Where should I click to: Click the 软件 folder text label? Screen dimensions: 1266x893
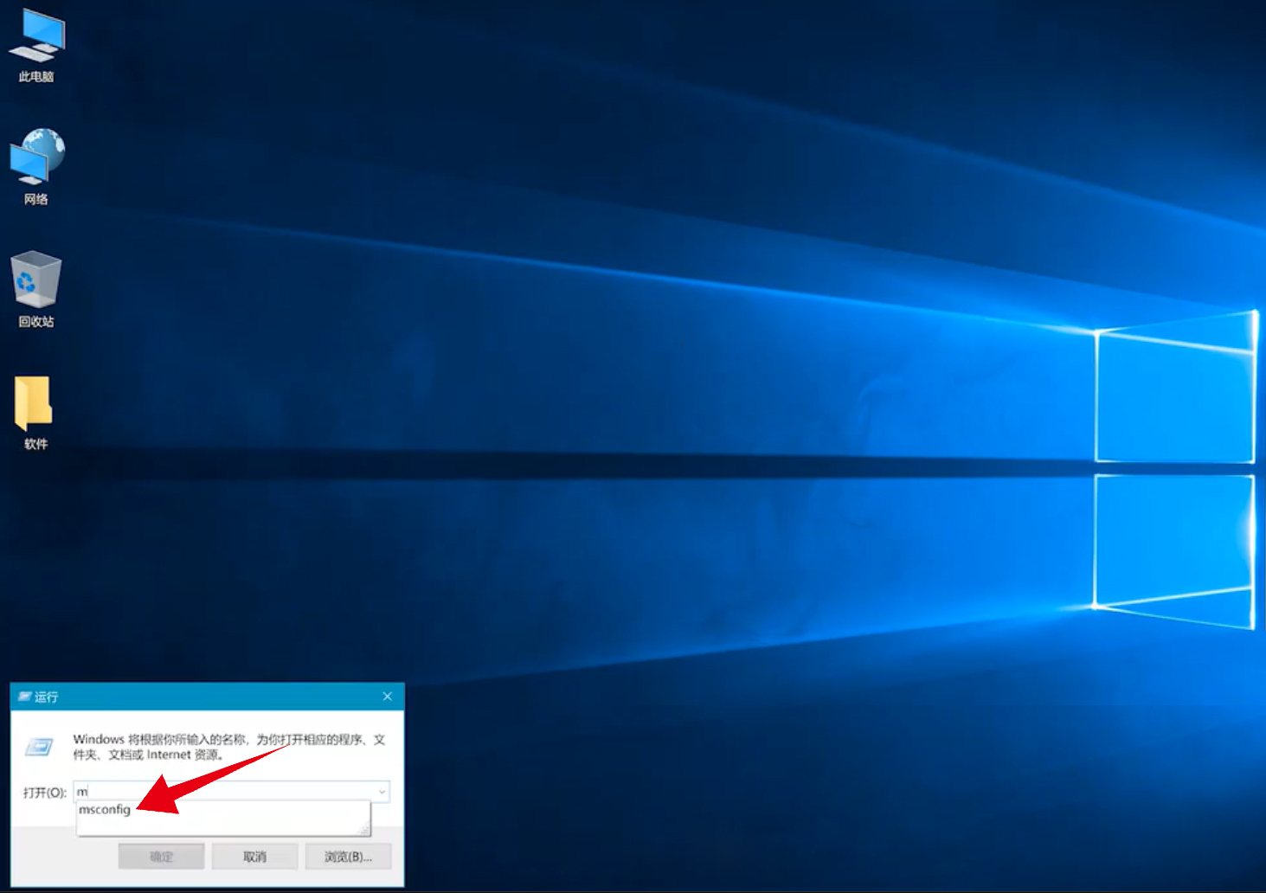[x=36, y=444]
